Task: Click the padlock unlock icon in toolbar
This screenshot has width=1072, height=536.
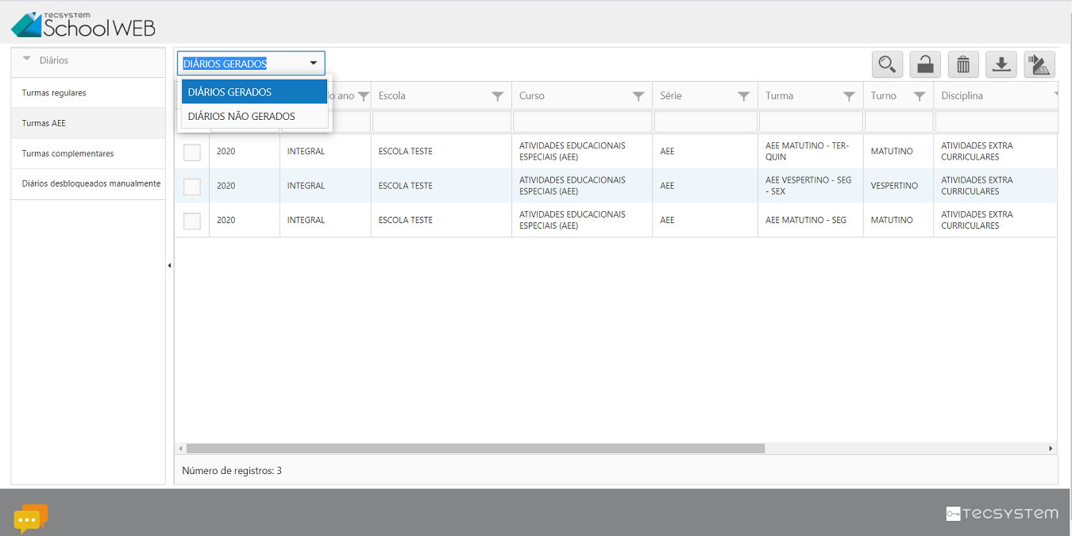Action: pyautogui.click(x=925, y=64)
